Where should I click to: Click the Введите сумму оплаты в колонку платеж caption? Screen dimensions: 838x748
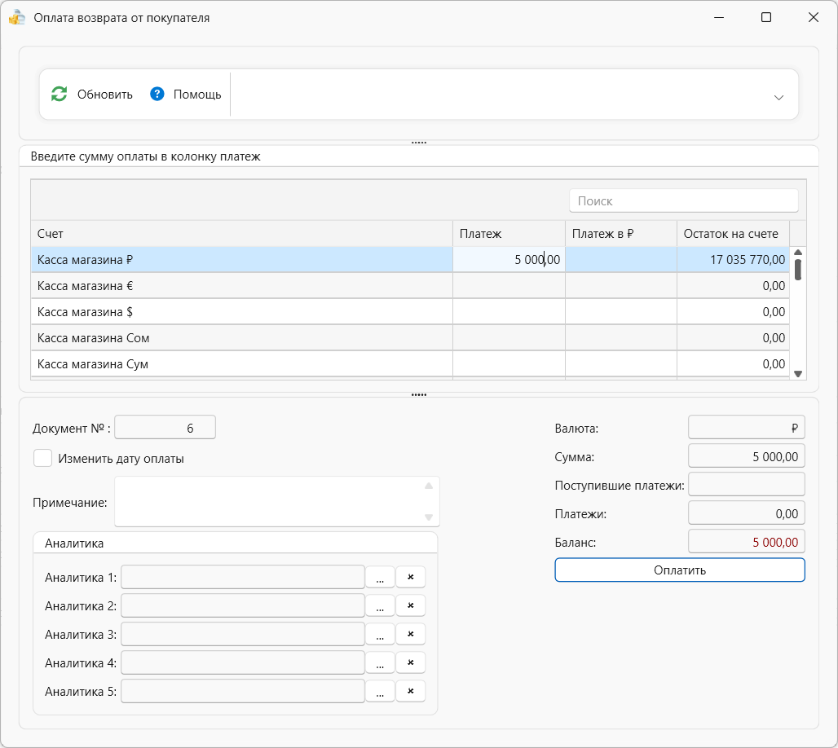[145, 156]
